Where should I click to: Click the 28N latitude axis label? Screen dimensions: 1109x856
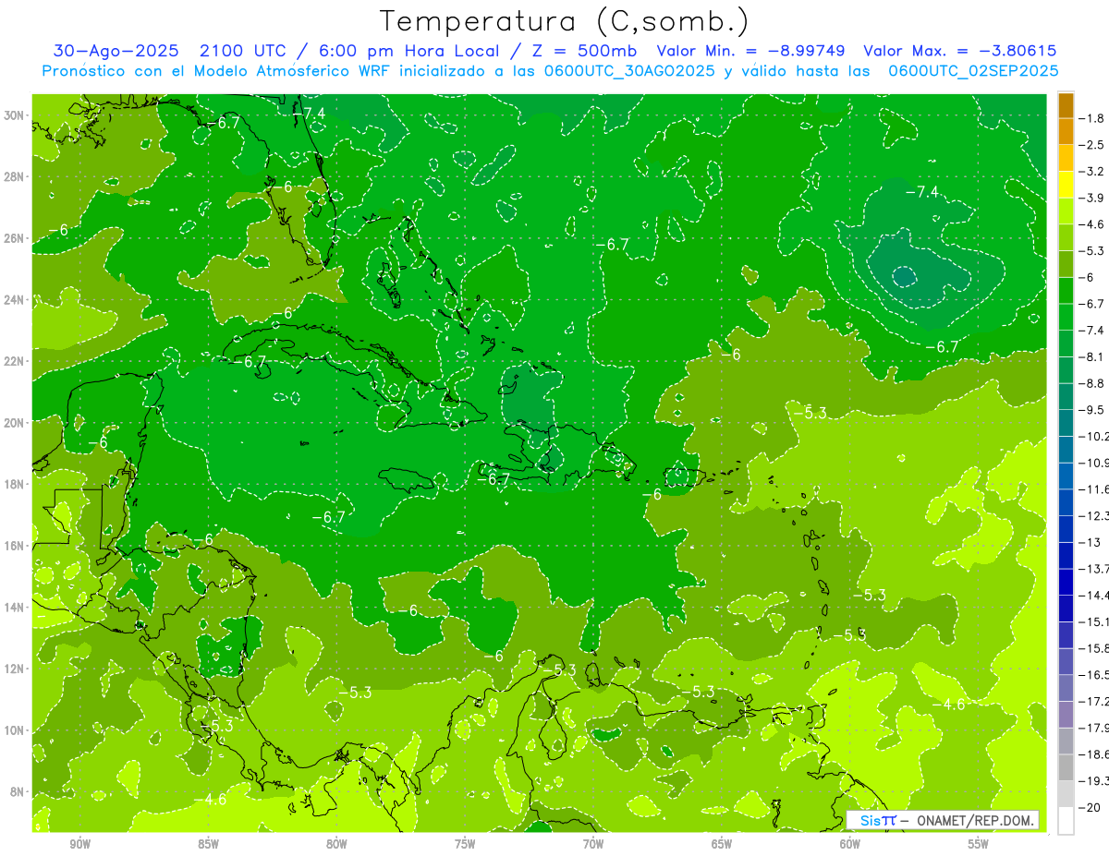[x=15, y=176]
